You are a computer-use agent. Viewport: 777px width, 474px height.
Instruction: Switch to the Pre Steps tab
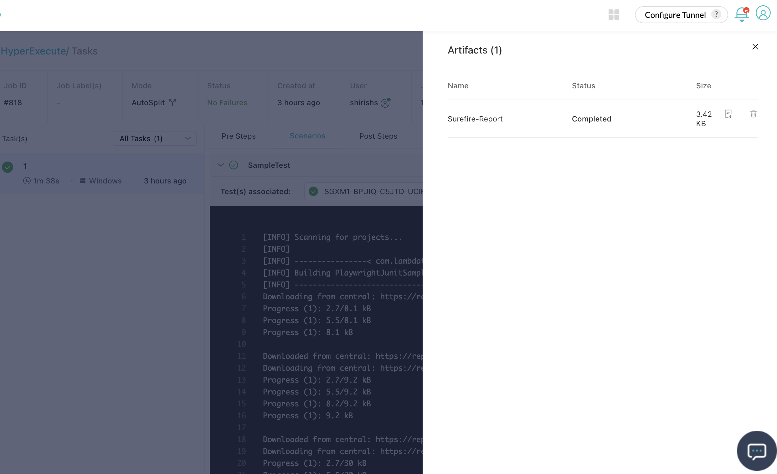[239, 136]
